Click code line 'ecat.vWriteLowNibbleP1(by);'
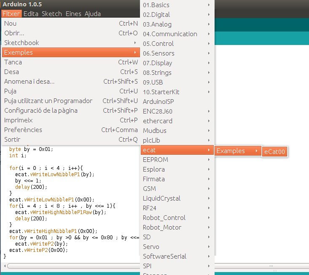The image size is (309, 275). point(55,175)
